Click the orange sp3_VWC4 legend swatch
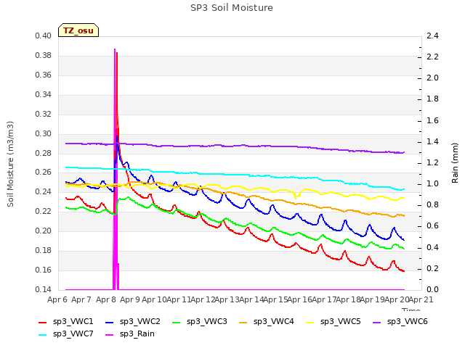The width and height of the screenshot is (465, 348). pos(243,323)
